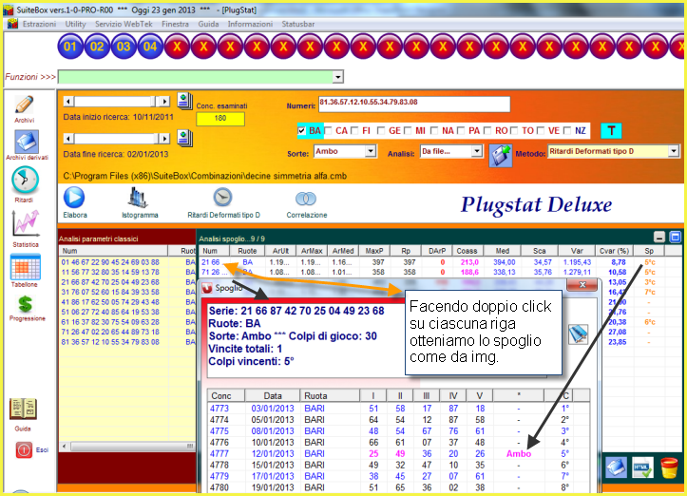
Task: Open the Statusbar menu
Action: [298, 24]
